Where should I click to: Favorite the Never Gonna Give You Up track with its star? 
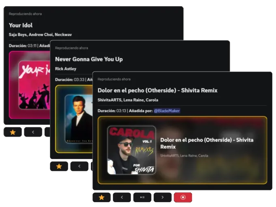click(x=59, y=166)
